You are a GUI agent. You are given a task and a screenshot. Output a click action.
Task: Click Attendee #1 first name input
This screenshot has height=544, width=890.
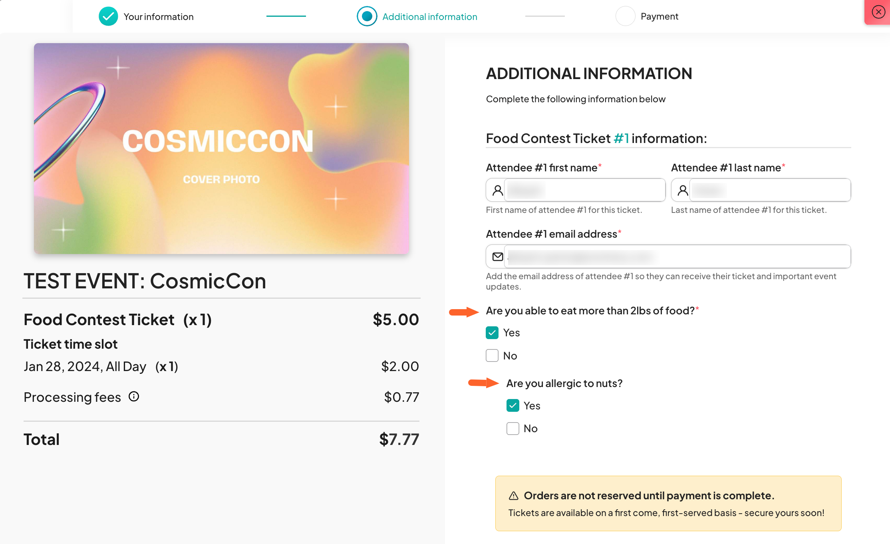click(584, 190)
